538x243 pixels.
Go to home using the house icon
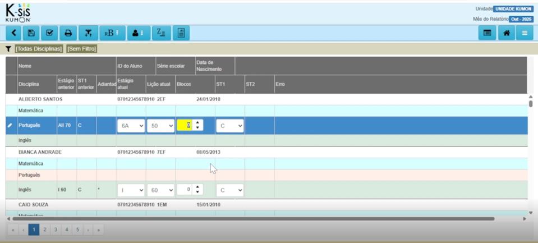(x=506, y=33)
